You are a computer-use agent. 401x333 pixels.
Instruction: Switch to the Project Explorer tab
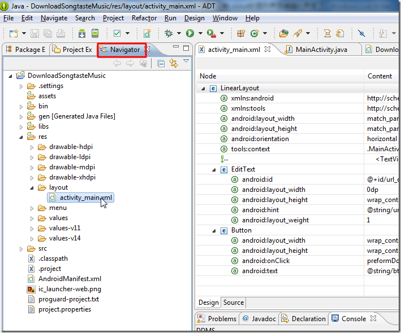coord(72,50)
